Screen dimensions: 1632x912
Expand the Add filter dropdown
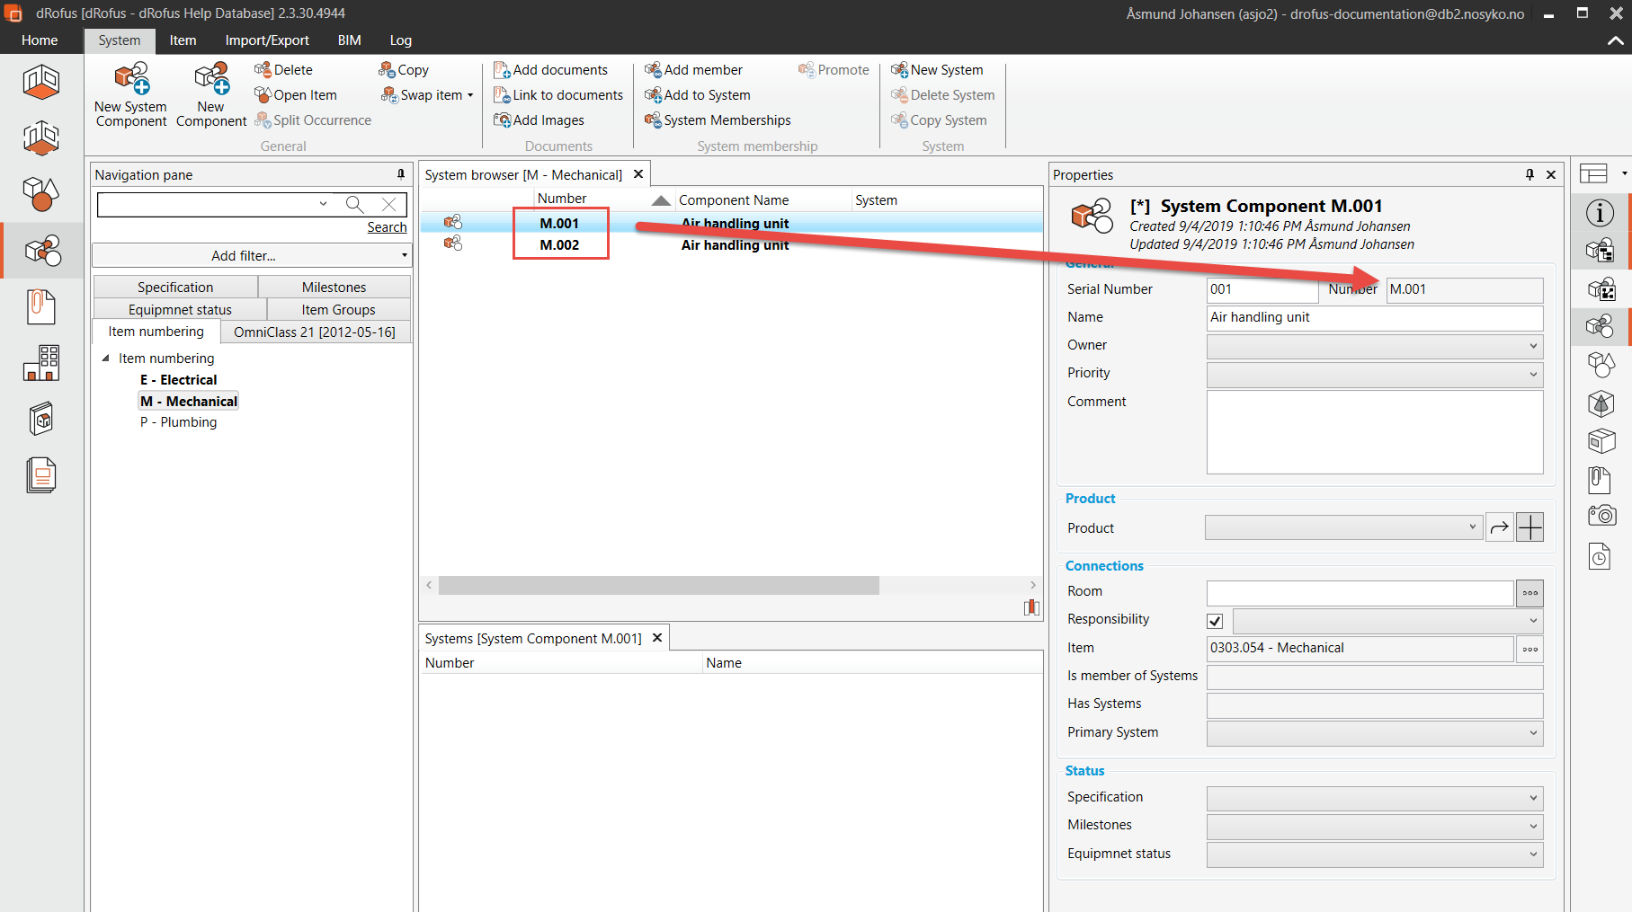404,256
